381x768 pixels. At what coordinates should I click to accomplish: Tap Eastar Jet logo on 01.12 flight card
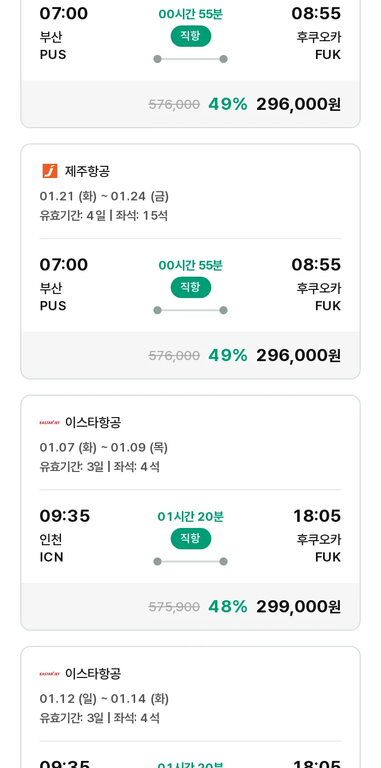[50, 673]
